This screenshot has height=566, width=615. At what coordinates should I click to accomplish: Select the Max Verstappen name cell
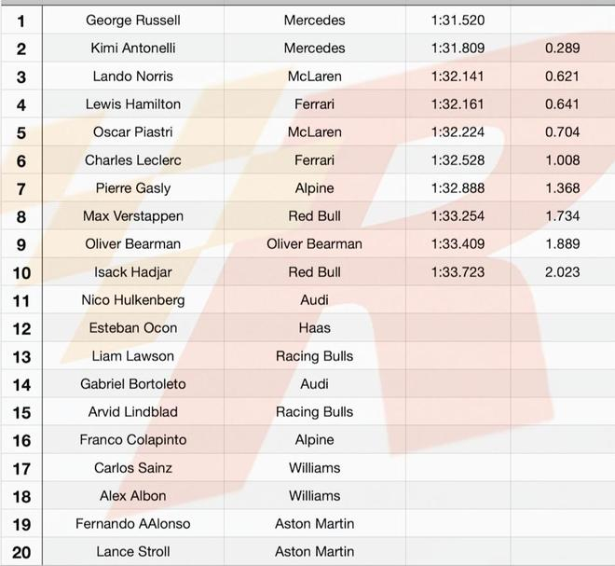pos(133,215)
